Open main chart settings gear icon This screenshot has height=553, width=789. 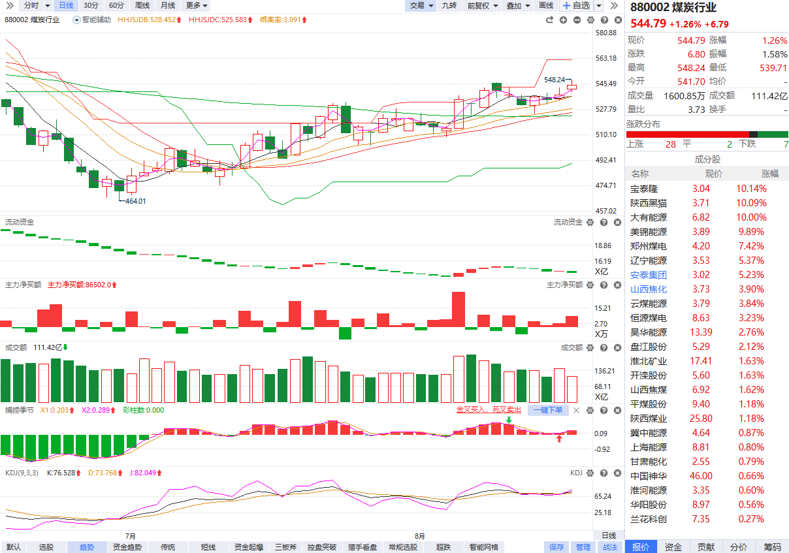point(590,20)
